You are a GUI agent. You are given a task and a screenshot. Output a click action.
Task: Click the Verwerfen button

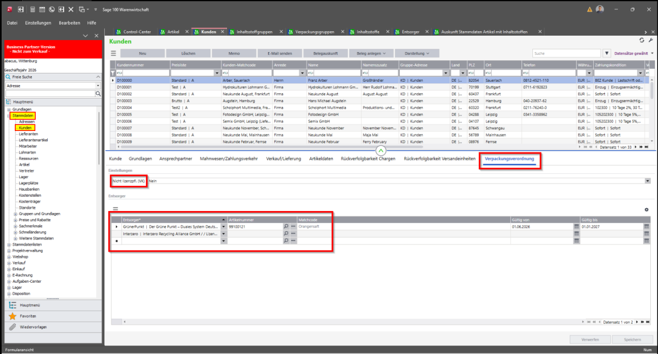[591, 340]
